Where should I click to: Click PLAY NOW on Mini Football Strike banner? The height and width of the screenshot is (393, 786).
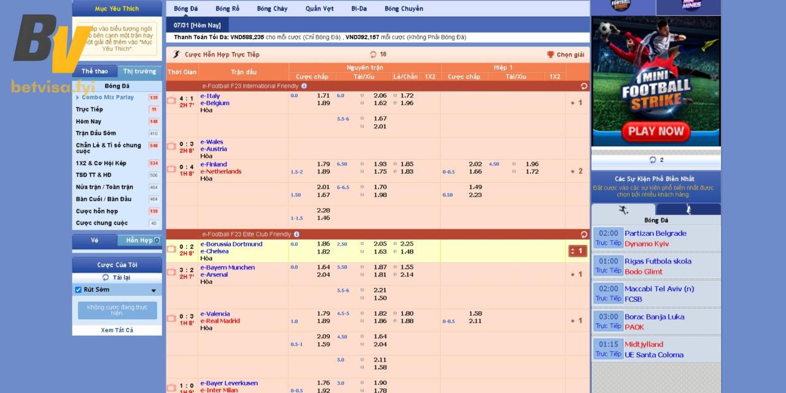click(x=655, y=131)
